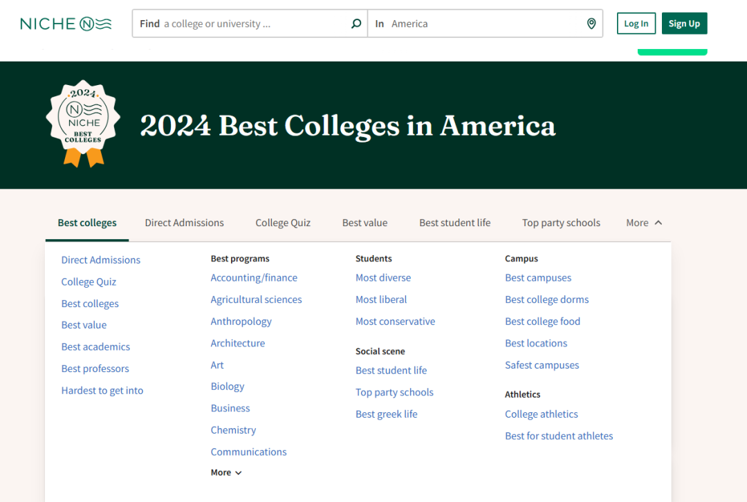This screenshot has width=747, height=502.
Task: Select the Chemistry program link
Action: [x=234, y=430]
